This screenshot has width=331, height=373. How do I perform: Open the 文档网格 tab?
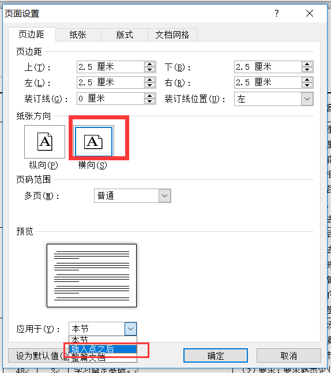[172, 35]
